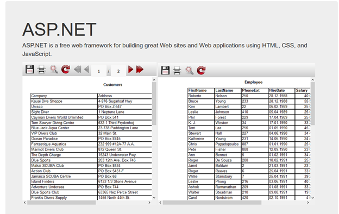Refresh the Employee report
339x214 pixels.
tap(201, 71)
